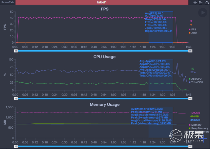This screenshot has width=210, height=149.
Task: Click the right handle of Memory Usage range slider
Action: pos(190,146)
